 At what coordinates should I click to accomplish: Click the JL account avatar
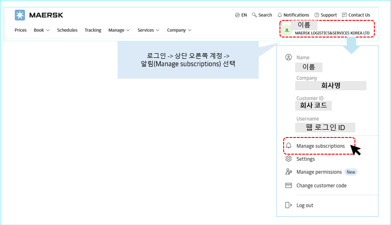click(287, 30)
